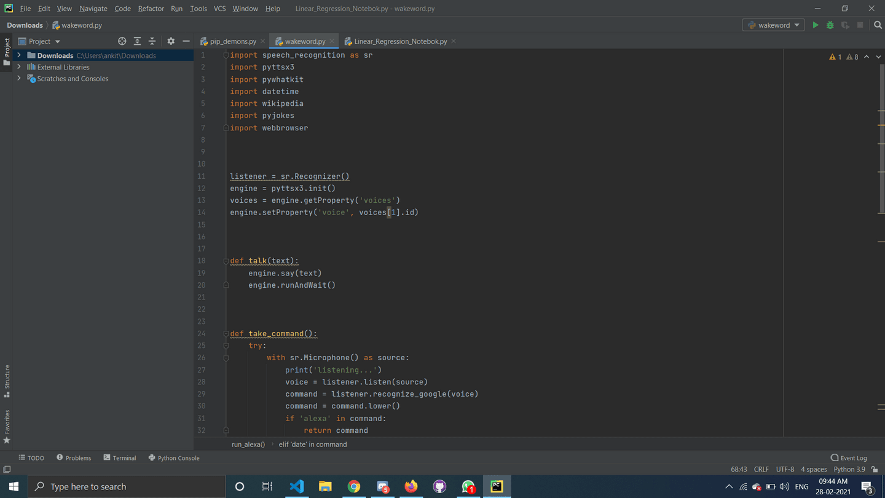This screenshot has width=885, height=498.
Task: Toggle the Favorites sidebar tool button
Action: tap(7, 427)
